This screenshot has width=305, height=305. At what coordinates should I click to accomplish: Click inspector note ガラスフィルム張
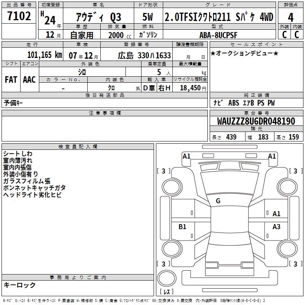(27, 181)
